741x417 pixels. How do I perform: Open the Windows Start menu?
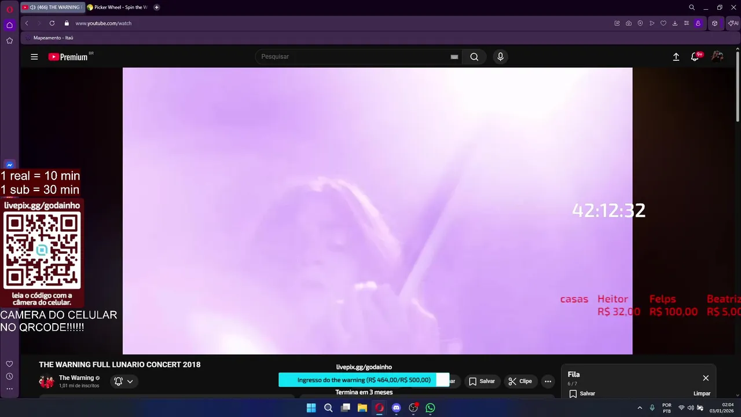[x=311, y=408]
